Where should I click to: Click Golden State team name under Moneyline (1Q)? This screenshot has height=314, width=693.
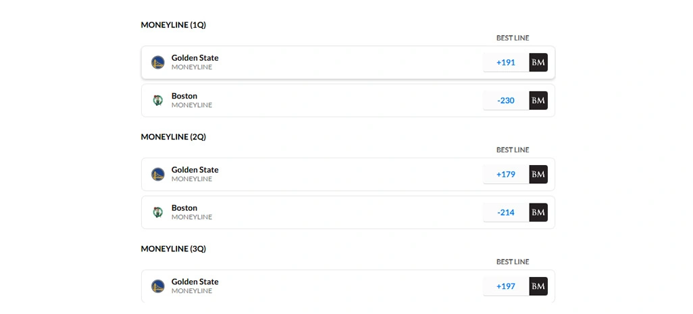195,58
